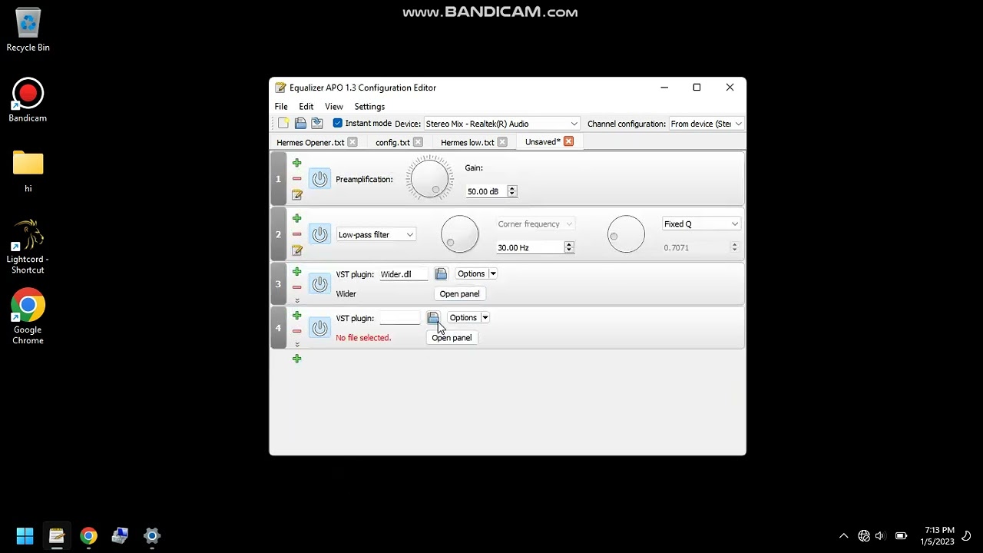Open the View menu
This screenshot has height=553, width=983.
coord(333,107)
